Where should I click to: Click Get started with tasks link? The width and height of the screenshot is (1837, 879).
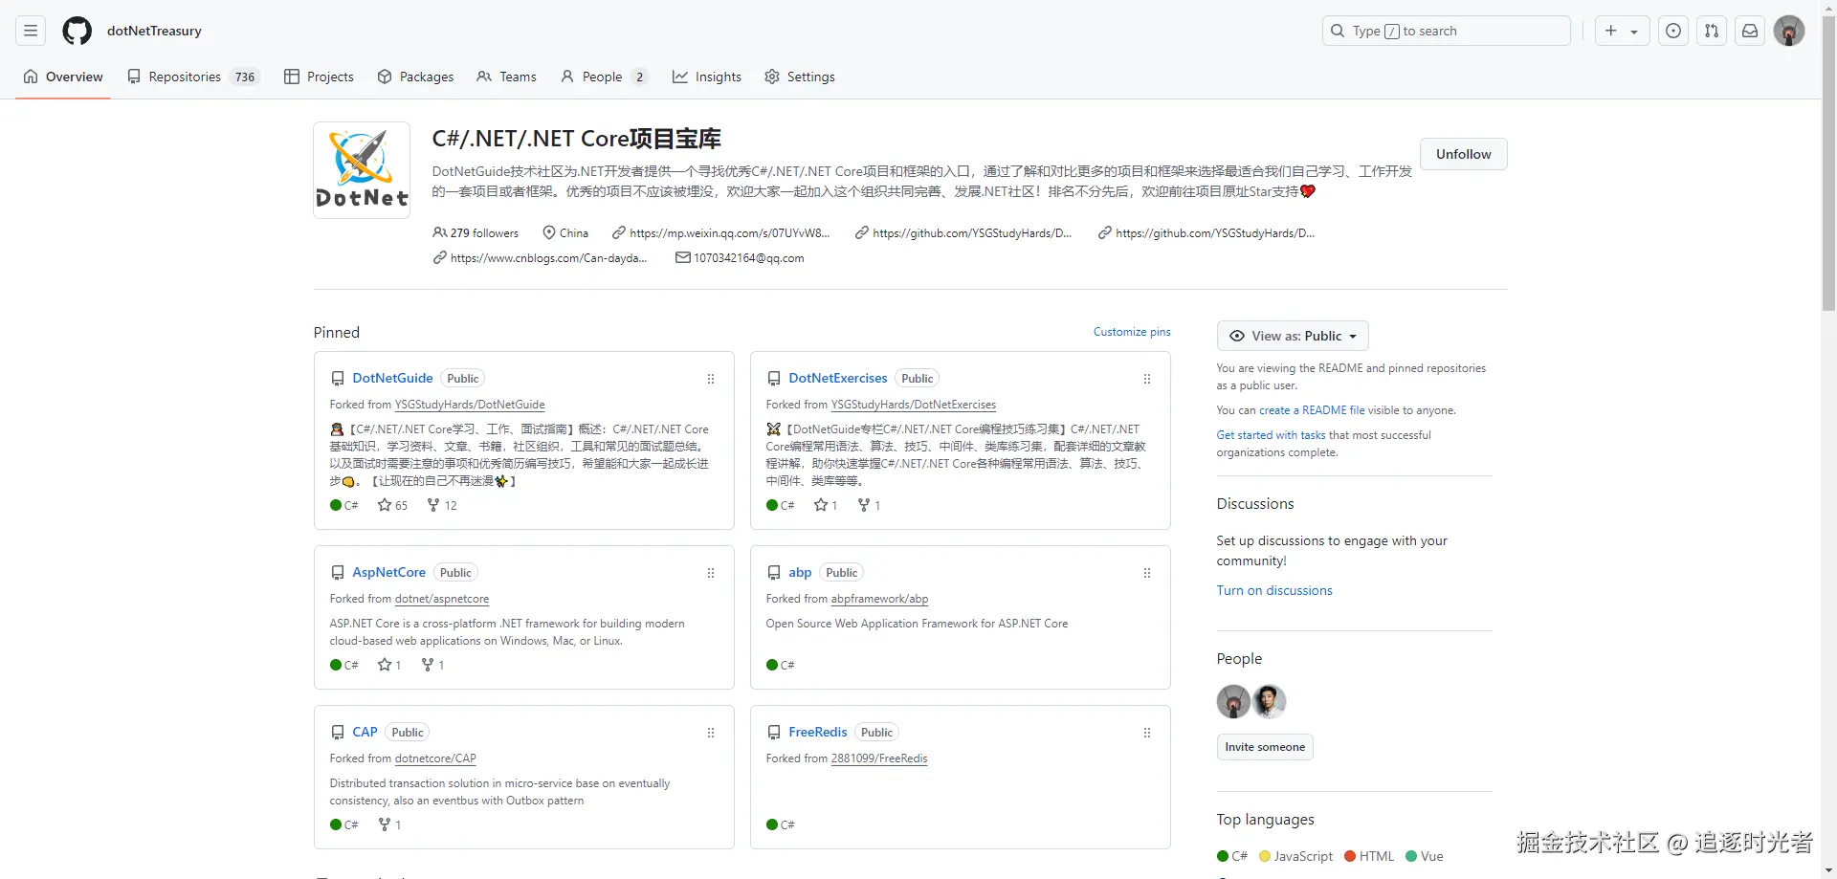[1271, 435]
